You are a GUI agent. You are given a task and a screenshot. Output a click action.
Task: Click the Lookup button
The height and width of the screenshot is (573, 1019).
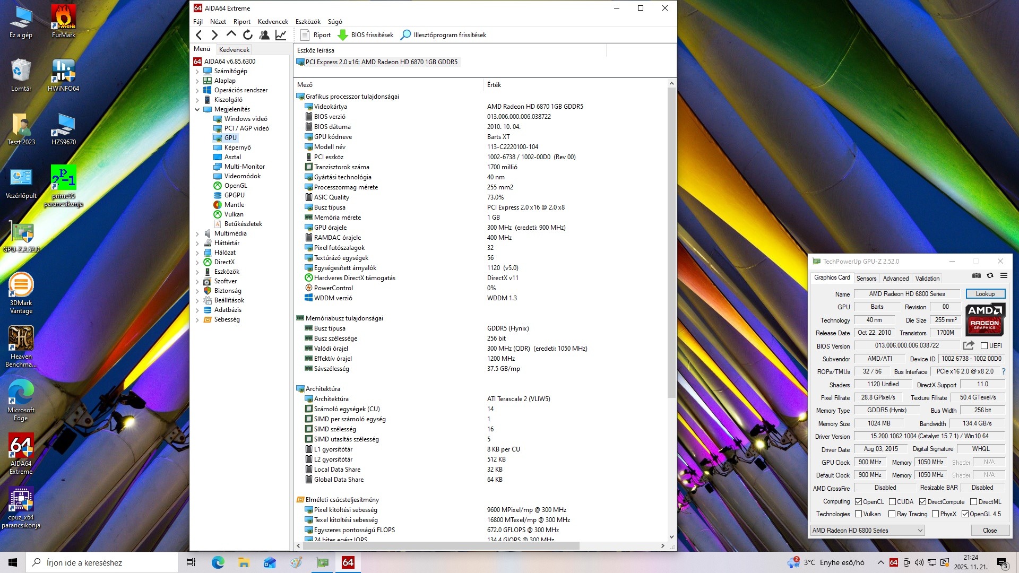coord(985,294)
